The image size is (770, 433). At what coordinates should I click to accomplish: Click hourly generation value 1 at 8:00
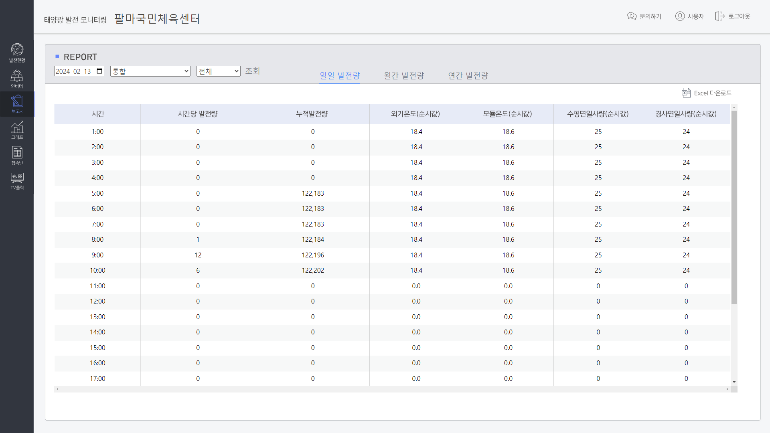198,239
